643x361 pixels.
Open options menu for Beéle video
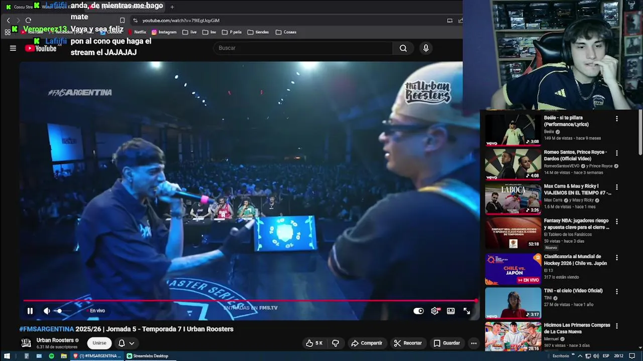(x=617, y=119)
